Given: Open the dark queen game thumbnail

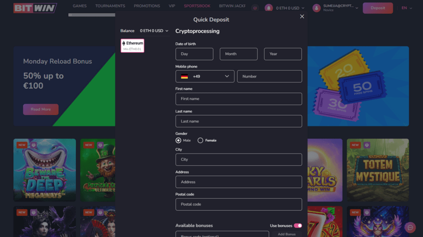Looking at the screenshot, I should point(45,222).
